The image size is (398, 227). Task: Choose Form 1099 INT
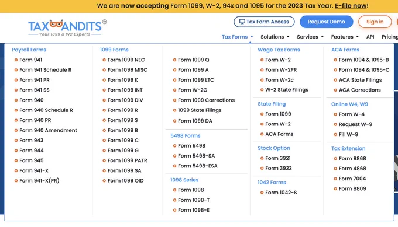coord(125,90)
